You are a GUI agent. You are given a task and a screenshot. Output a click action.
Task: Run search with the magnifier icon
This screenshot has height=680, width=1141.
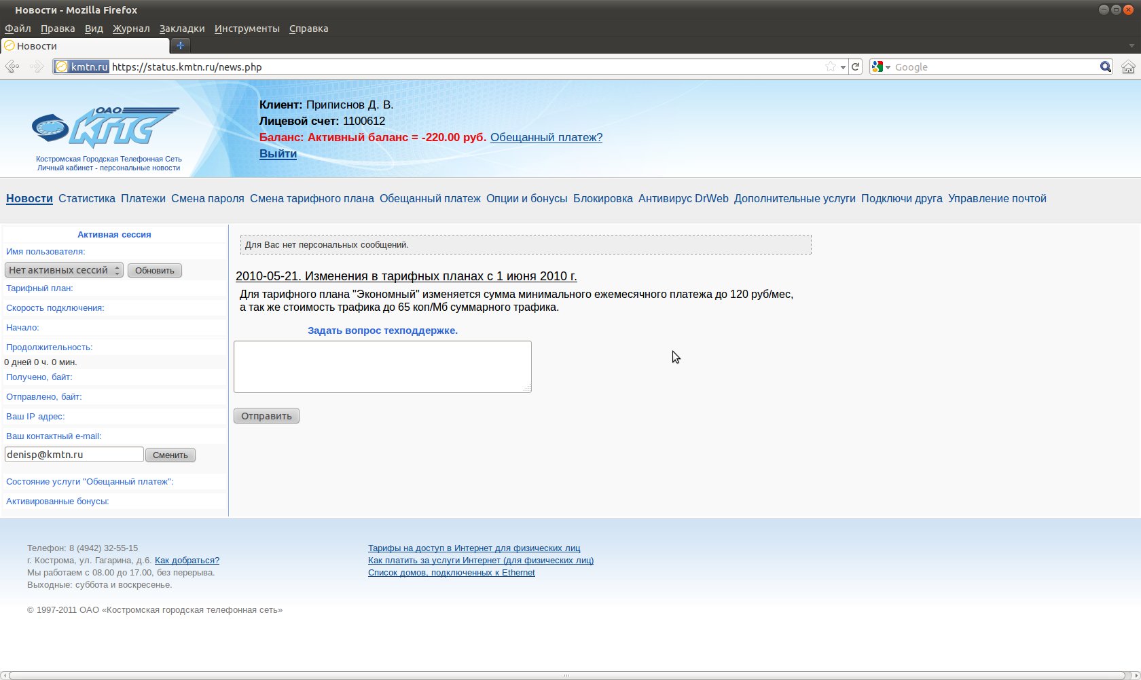tap(1106, 67)
